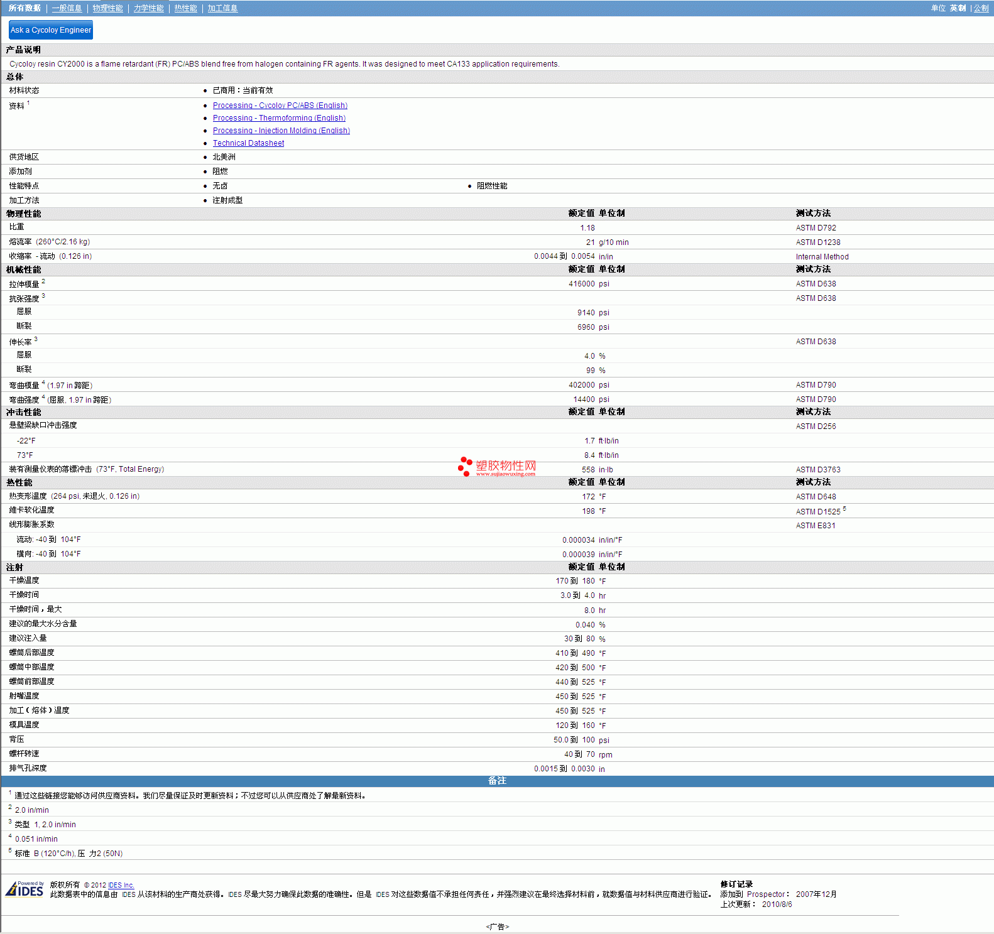
Task: Click the 熔流率 (260°C/2.16 kg) row label
Action: (50, 242)
